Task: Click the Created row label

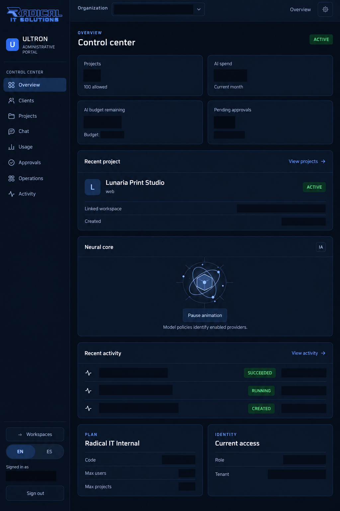Action: [x=93, y=221]
